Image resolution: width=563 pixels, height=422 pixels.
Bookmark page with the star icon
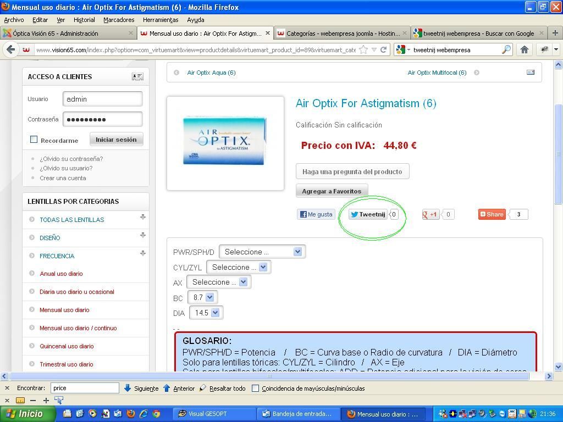tap(364, 50)
